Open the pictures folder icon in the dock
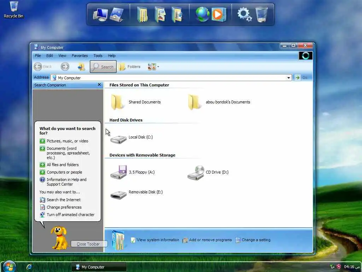Image resolution: width=362 pixels, height=272 pixels. (160, 15)
